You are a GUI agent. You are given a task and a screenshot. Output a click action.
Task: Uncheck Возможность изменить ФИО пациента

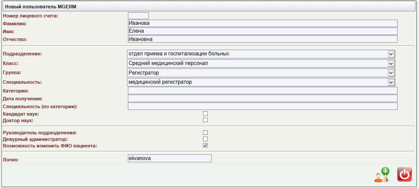pos(205,145)
